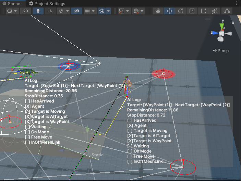Select the Scale tool
This screenshot has height=181, width=241.
point(192,11)
